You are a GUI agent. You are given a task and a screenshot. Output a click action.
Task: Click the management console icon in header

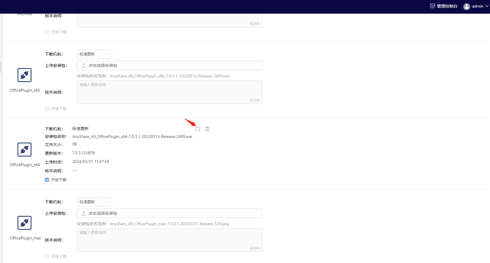[x=433, y=6]
